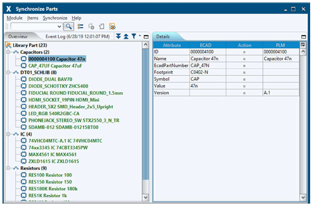Open the search combo box dropdown
This screenshot has height=205, width=312.
click(59, 27)
